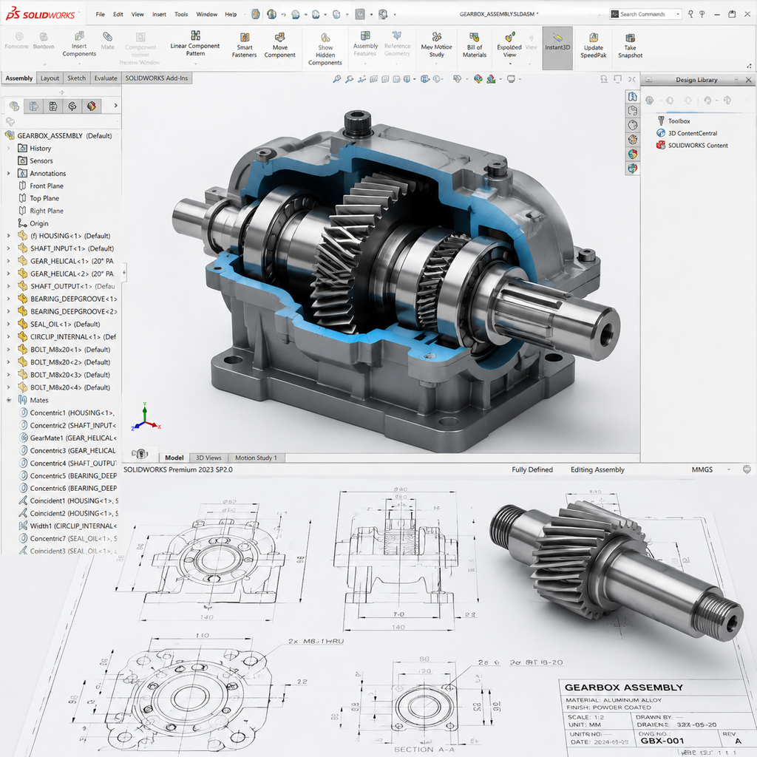Select the DimXpertManager tab icon

point(72,106)
